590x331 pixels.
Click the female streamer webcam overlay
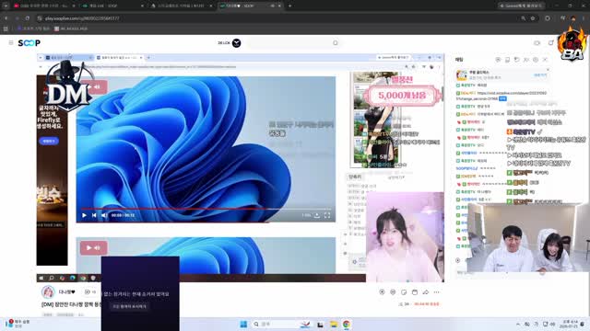[x=405, y=237]
